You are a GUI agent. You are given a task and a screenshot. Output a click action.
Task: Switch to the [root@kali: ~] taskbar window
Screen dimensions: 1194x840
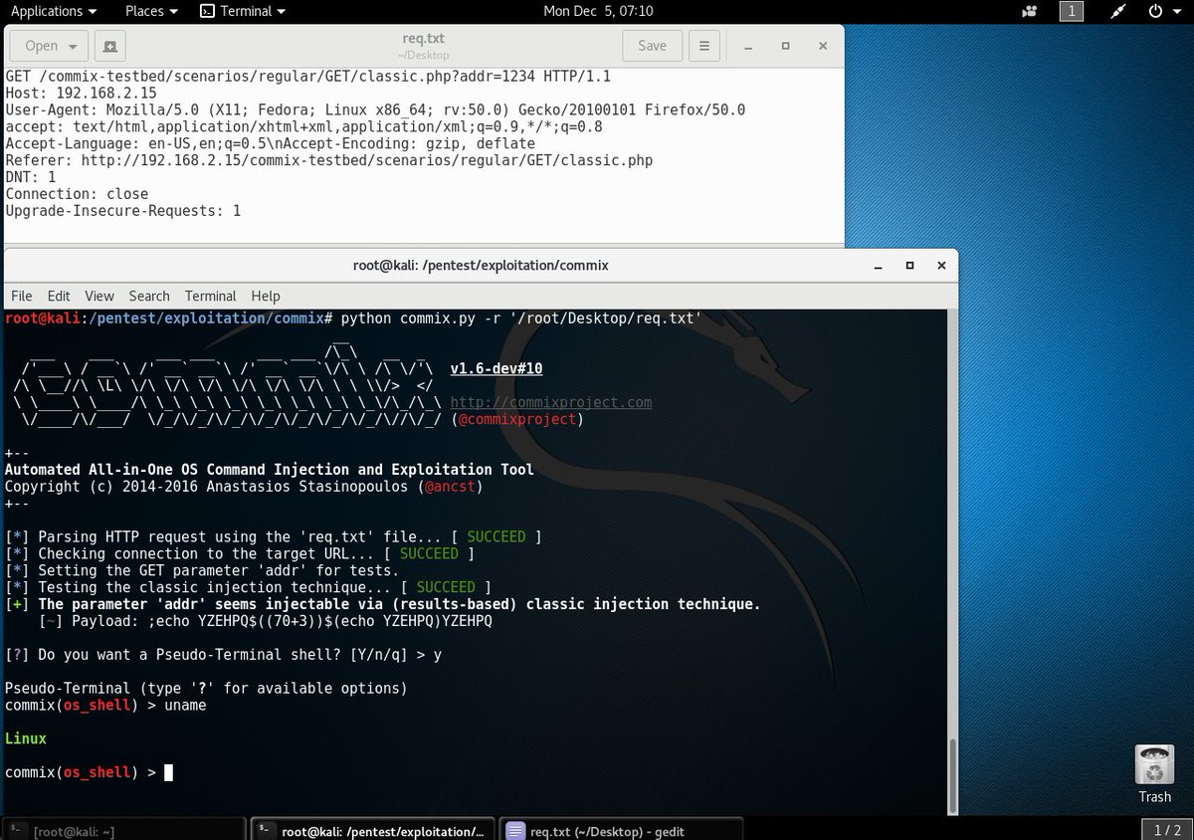tap(122, 829)
